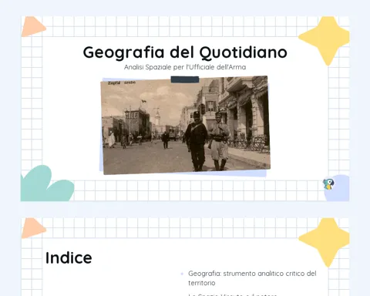Viewport: 370px width, 296px height.
Task: Click the yellow star on the Indice slide
Action: coord(325,242)
